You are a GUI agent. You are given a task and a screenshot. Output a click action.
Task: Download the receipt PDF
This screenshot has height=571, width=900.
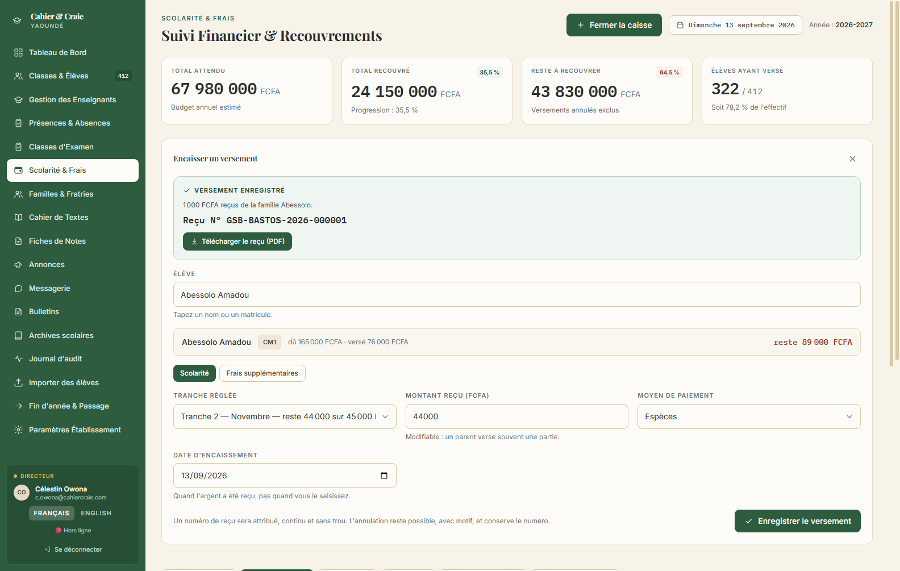[x=238, y=241]
